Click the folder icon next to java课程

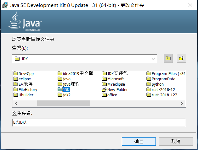pos(60,84)
